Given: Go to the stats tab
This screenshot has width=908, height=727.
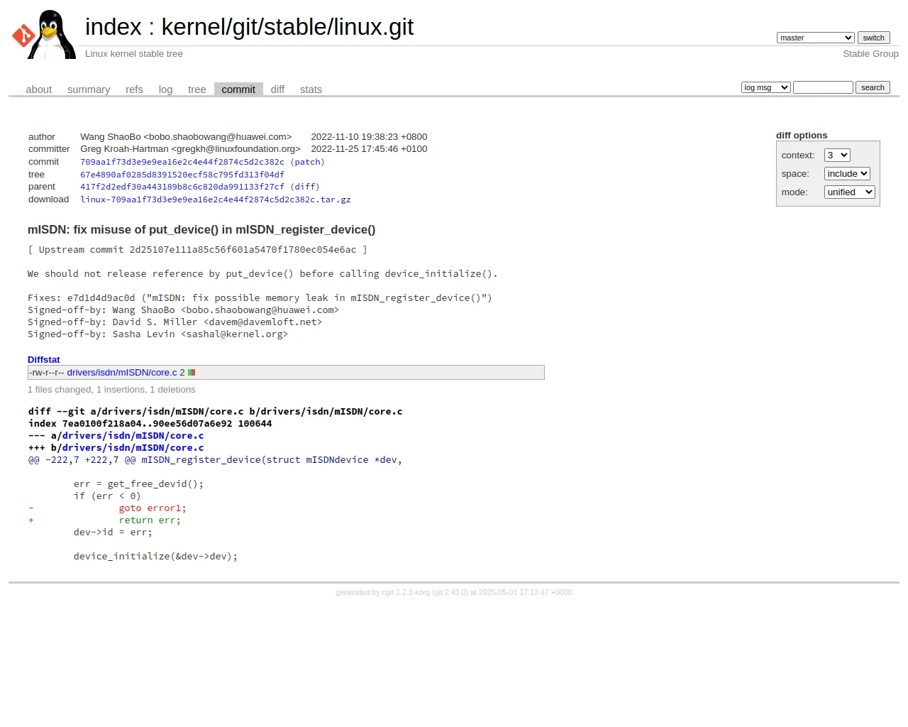Looking at the screenshot, I should (x=311, y=89).
